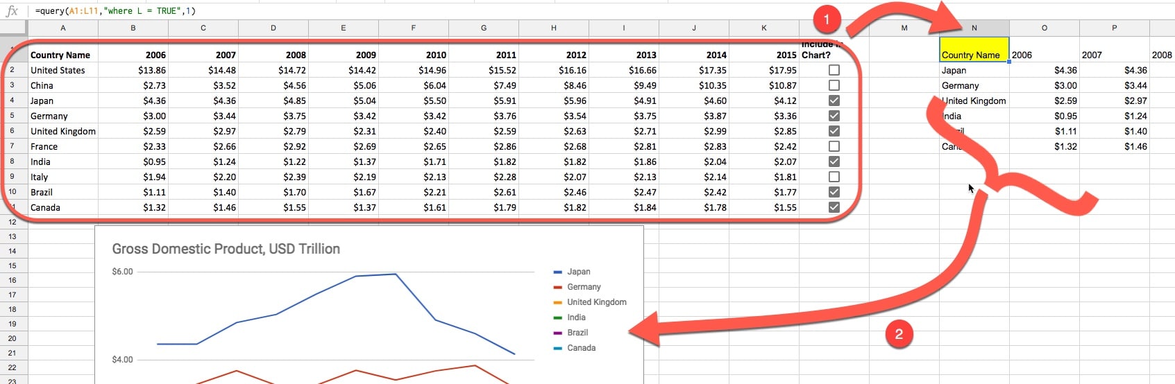Check the China include checkbox
This screenshot has width=1175, height=384.
[x=834, y=85]
